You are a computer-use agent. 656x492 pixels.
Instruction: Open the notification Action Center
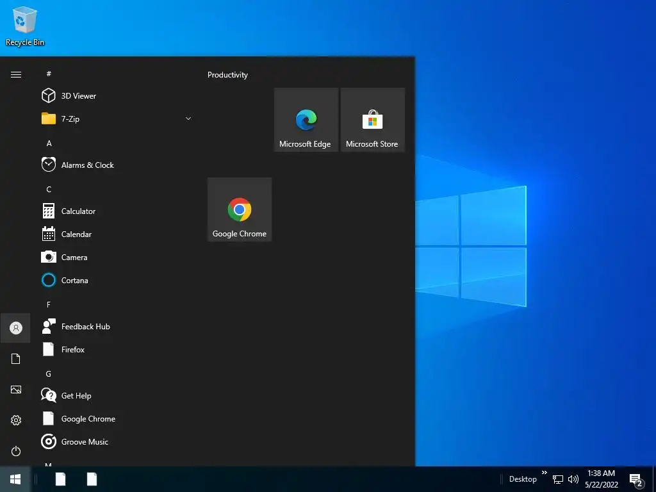coord(637,479)
